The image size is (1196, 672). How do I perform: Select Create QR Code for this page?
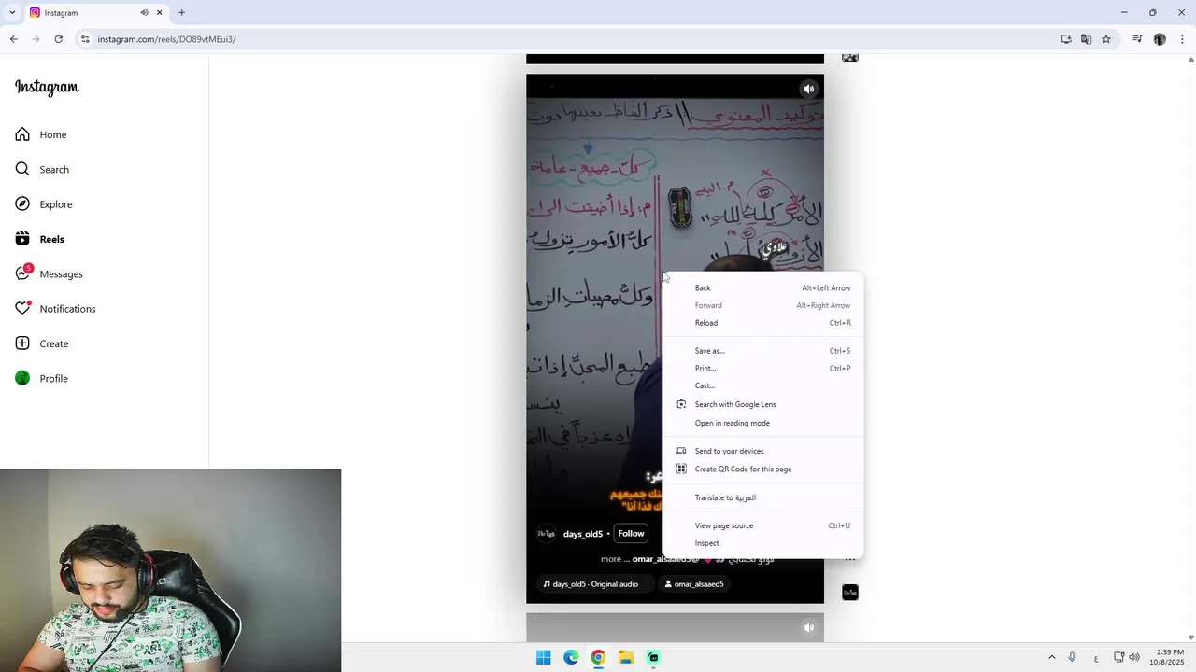[x=763, y=469]
